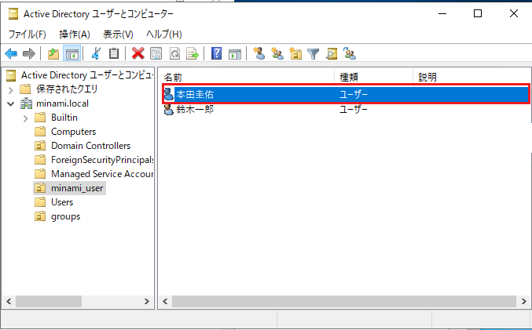The image size is (532, 330).
Task: Select the root Active Directory tree node
Action: 87,74
